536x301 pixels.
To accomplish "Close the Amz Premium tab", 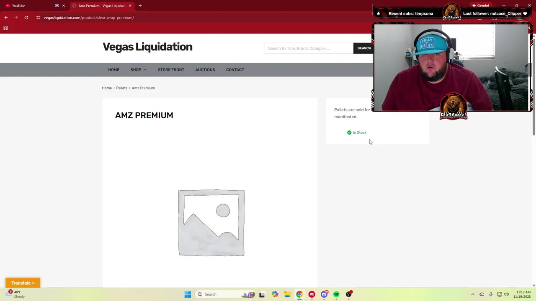I will 130,6.
